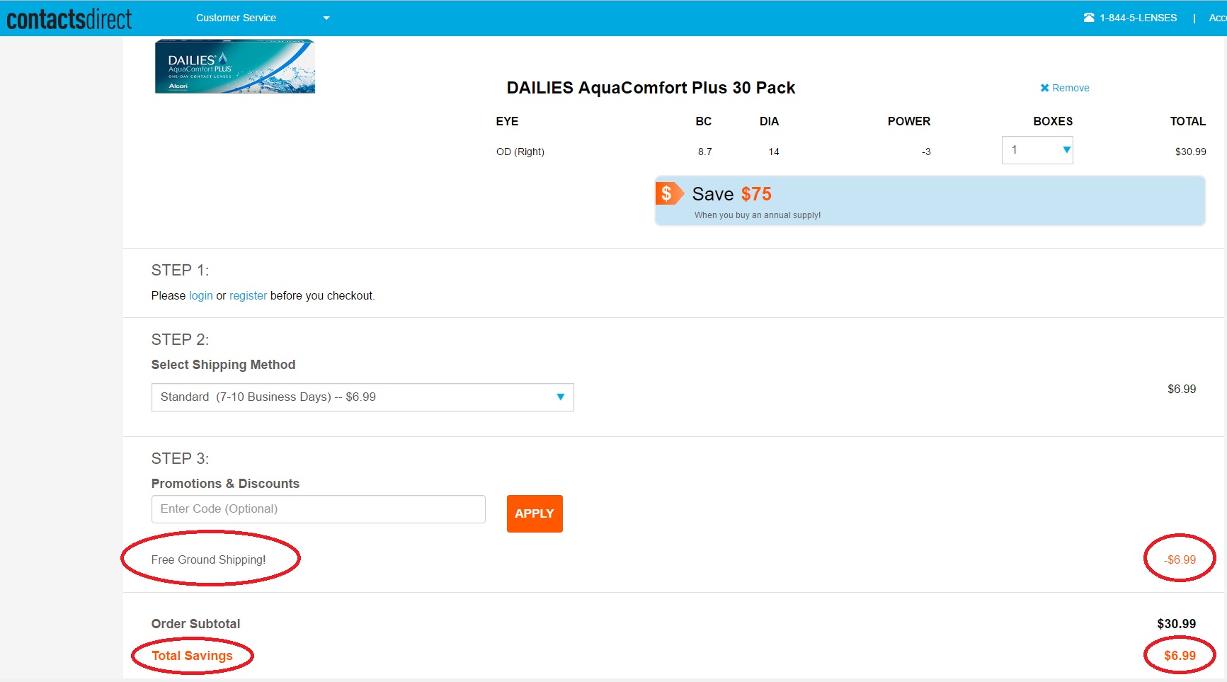
Task: Click the $30.99 line item total
Action: click(1190, 152)
